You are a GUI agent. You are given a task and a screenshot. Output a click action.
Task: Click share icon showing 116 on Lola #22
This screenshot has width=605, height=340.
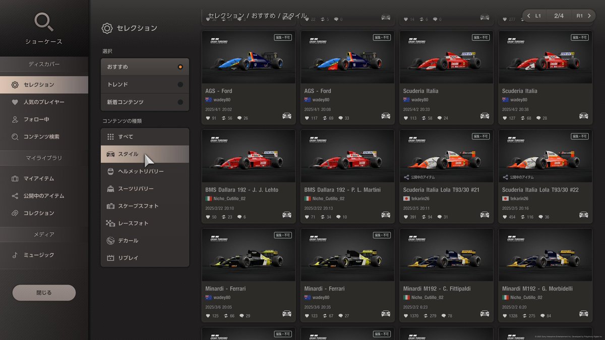pyautogui.click(x=522, y=217)
